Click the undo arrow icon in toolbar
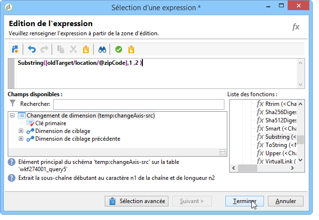Screen dimensions: 319x220 (32, 49)
